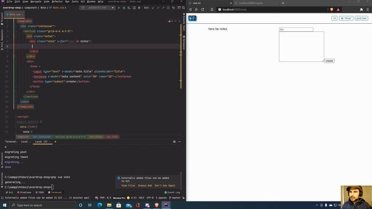Change the CRLF line separator setting
This screenshot has width=372, height=209.
coord(141,197)
